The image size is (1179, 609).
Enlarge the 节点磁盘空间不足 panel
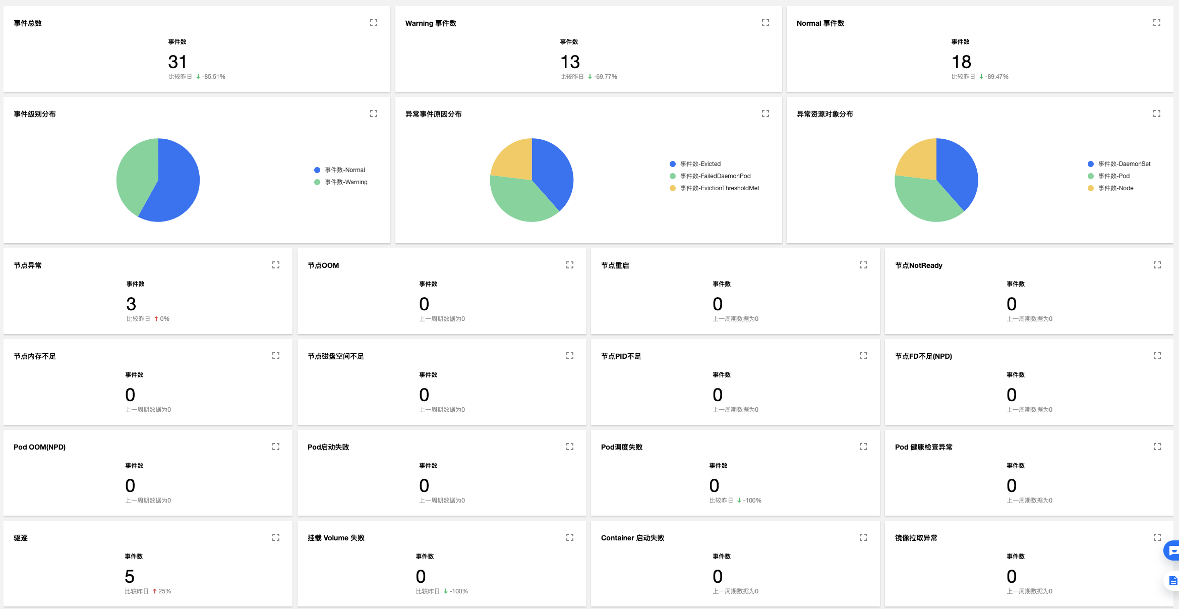(x=570, y=356)
